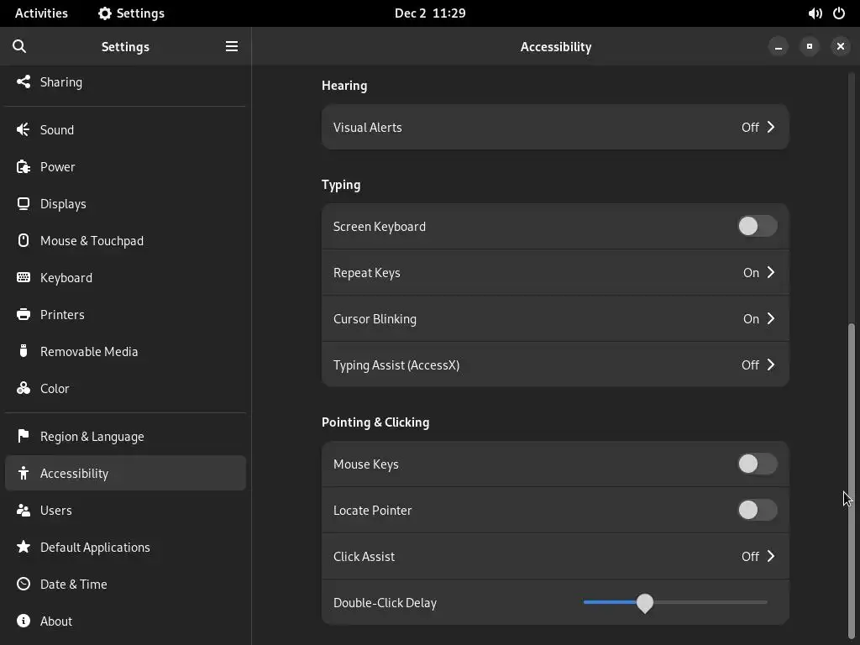The height and width of the screenshot is (645, 860).
Task: Click the search icon in Settings sidebar
Action: tap(19, 46)
